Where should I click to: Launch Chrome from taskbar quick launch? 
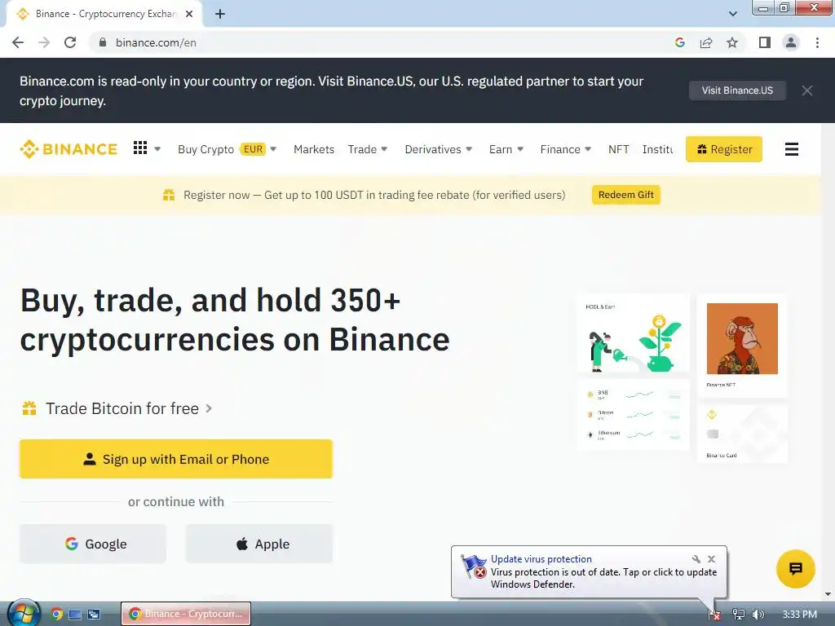(56, 614)
